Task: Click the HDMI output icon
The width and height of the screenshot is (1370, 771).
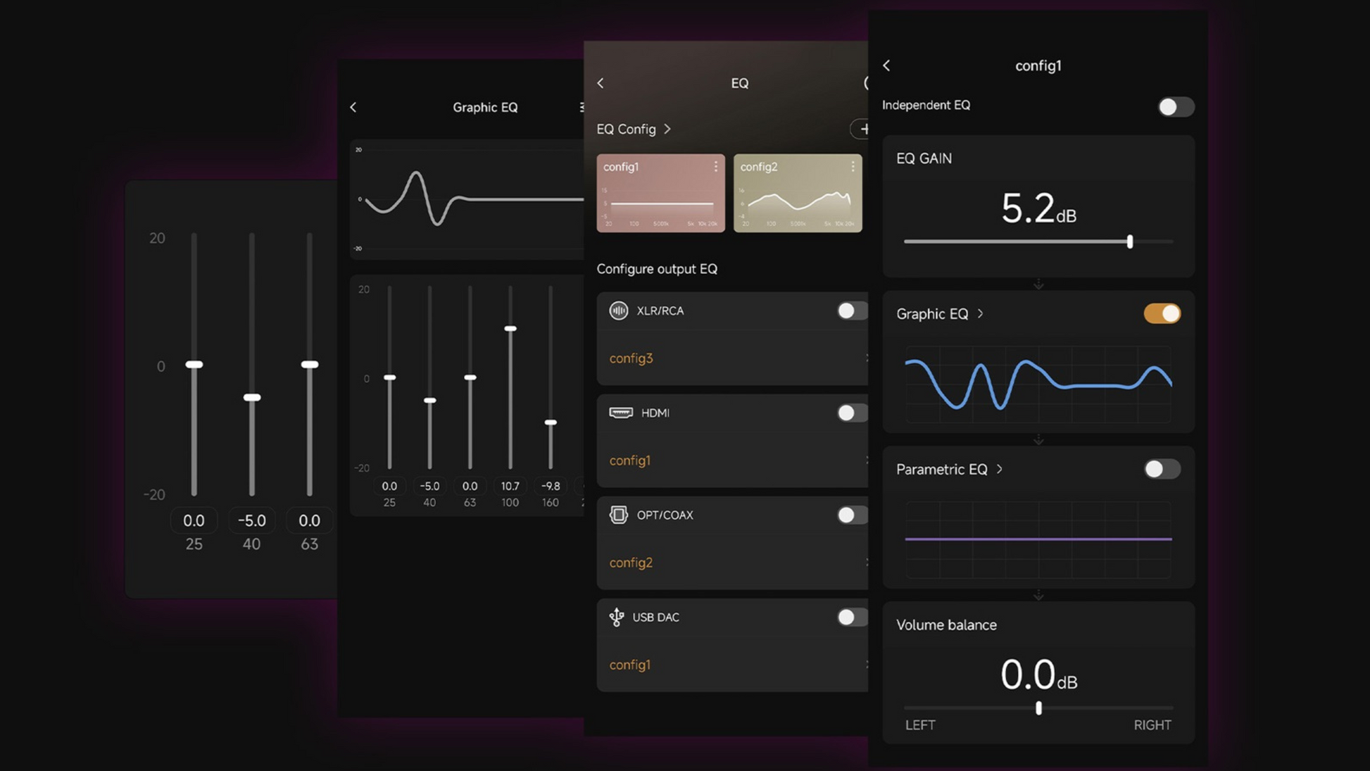Action: tap(621, 413)
